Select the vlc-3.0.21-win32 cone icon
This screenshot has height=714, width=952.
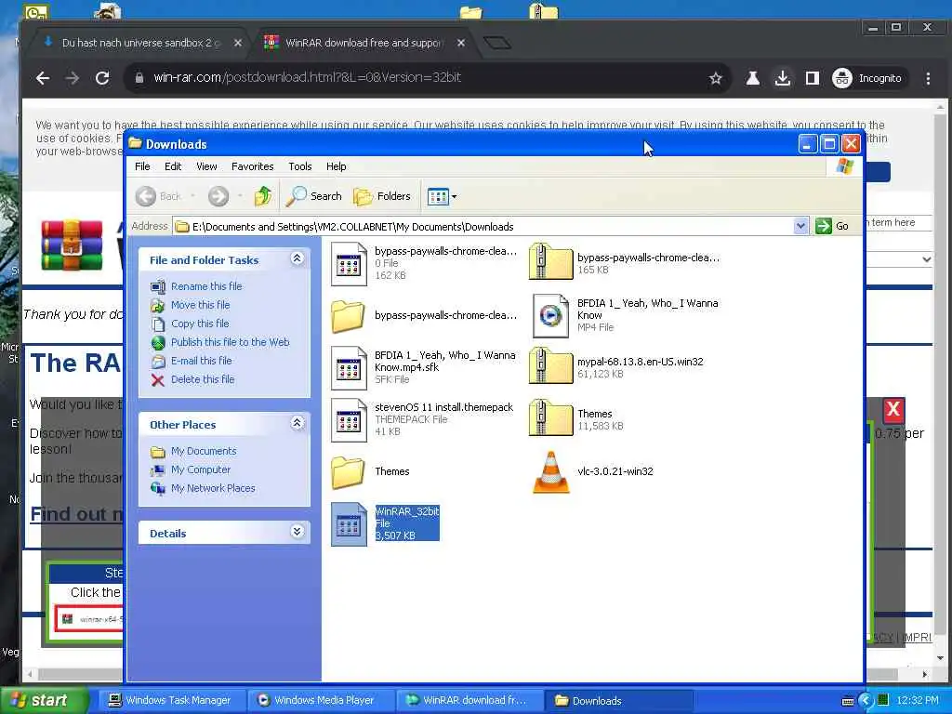(550, 471)
